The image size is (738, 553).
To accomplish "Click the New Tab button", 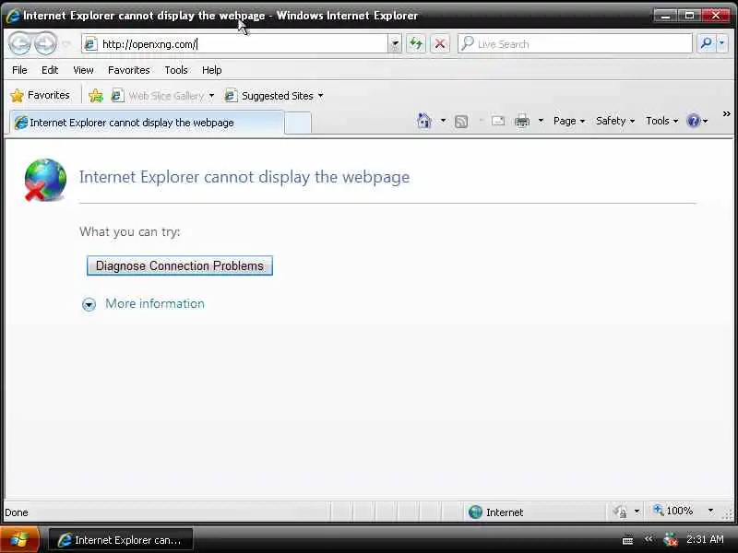I will [298, 124].
